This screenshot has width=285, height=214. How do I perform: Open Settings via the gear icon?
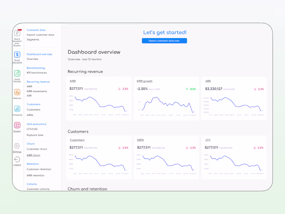point(17,146)
